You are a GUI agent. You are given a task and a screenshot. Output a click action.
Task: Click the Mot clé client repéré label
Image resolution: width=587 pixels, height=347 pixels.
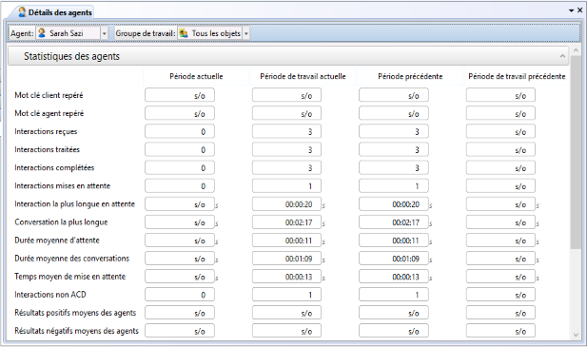click(49, 95)
